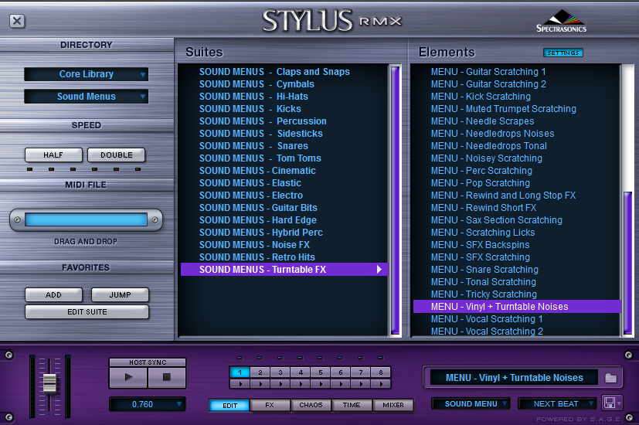
Task: Select part 2 button
Action: [x=260, y=372]
